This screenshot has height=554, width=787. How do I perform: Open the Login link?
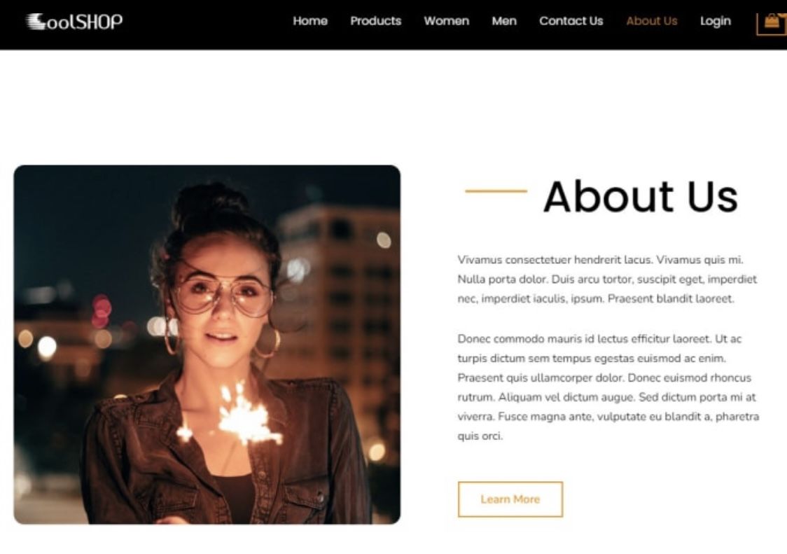(716, 21)
